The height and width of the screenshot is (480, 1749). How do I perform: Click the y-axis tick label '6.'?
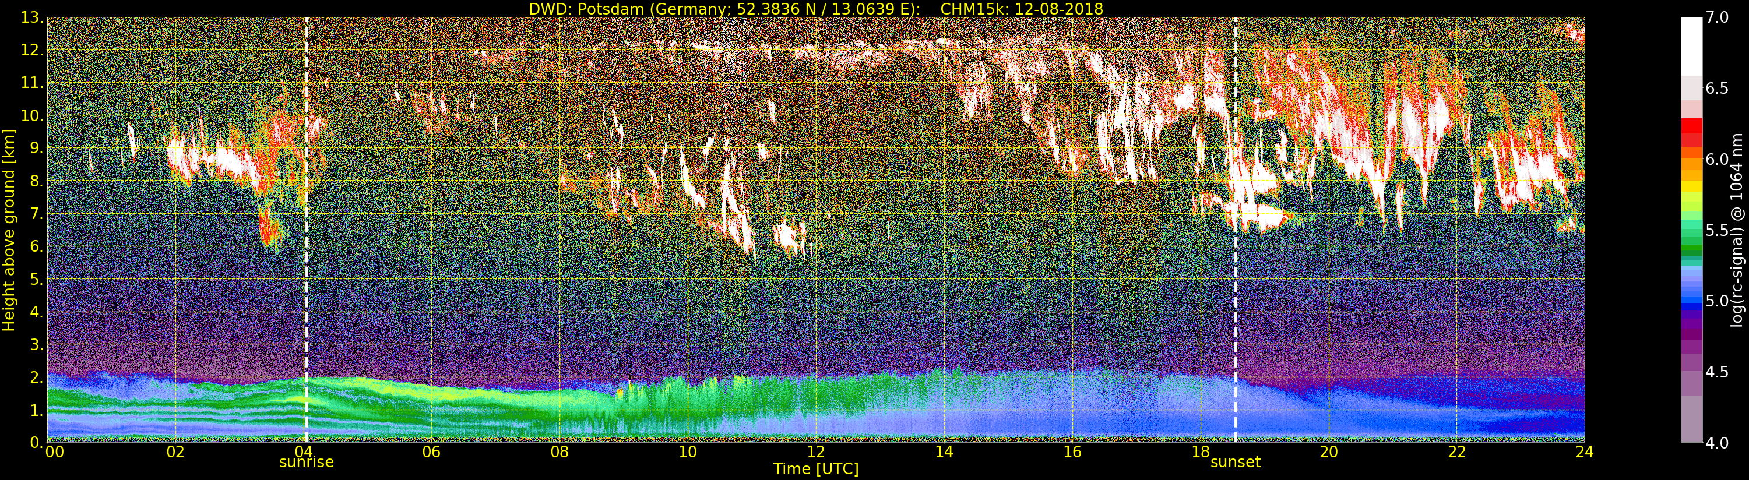coord(36,246)
